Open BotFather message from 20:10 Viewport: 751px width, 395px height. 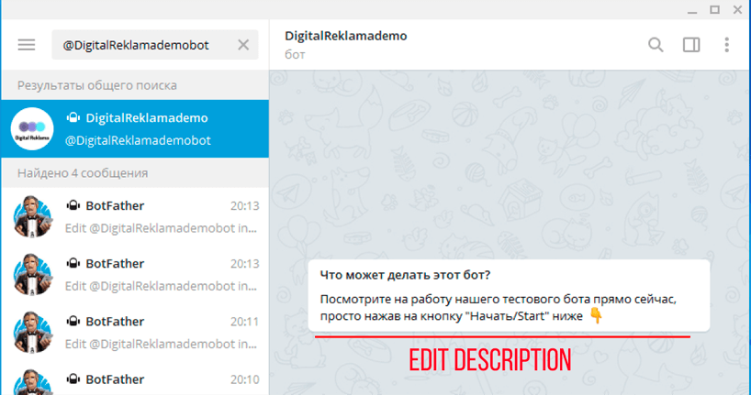pos(135,379)
